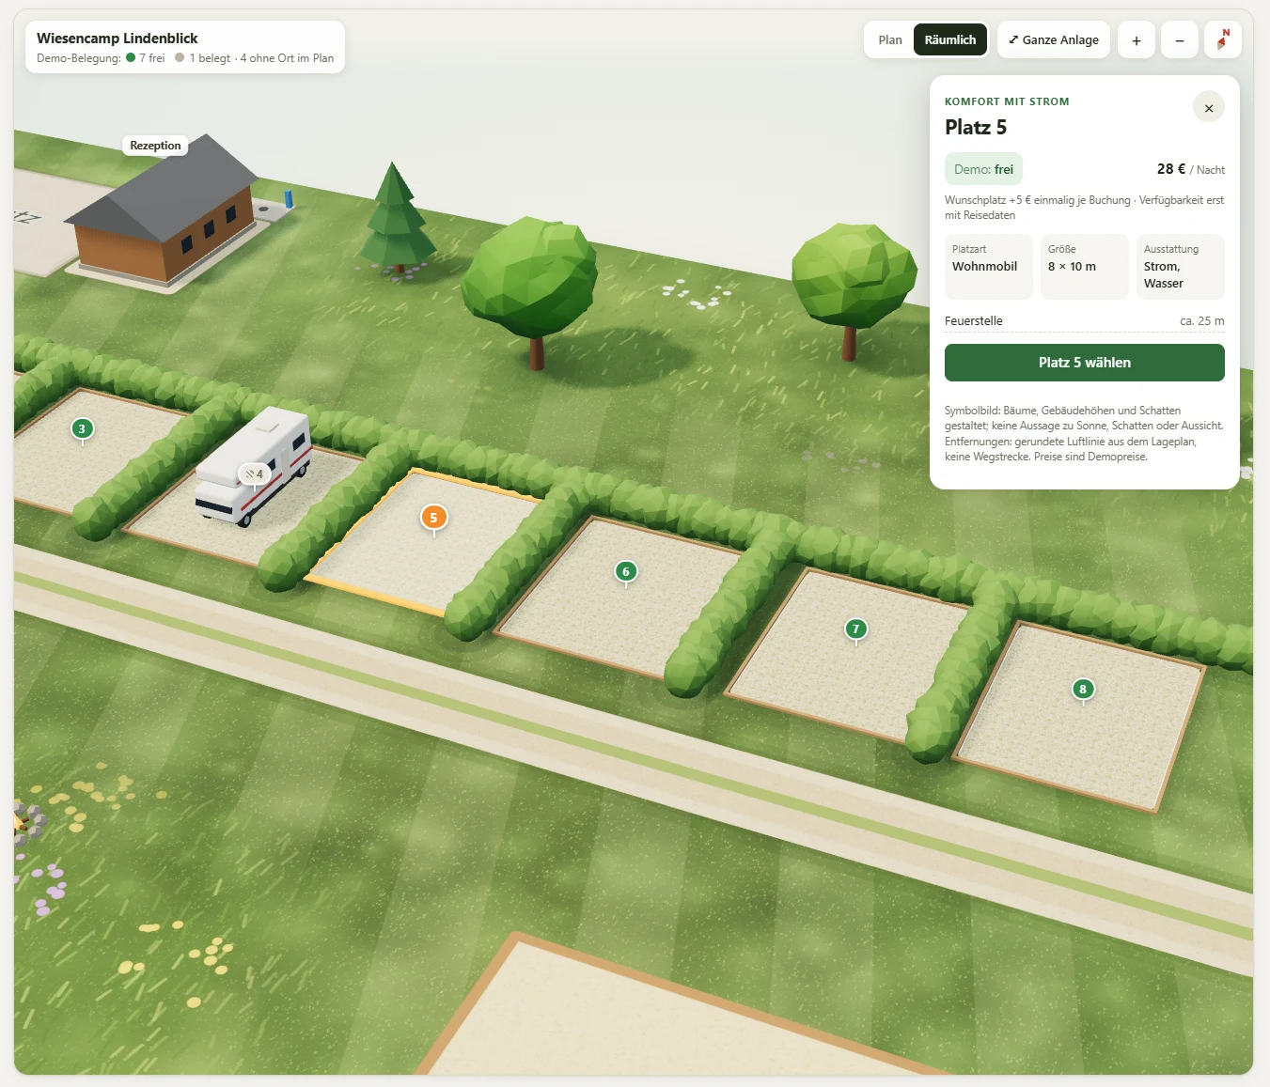Click the Demo: frei status badge

pos(983,169)
